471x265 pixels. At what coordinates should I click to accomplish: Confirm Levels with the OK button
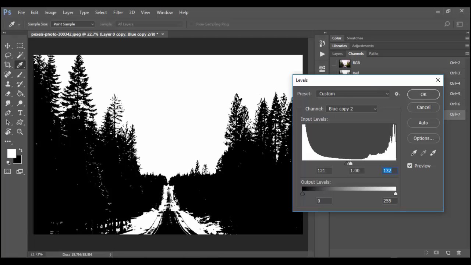[423, 95]
